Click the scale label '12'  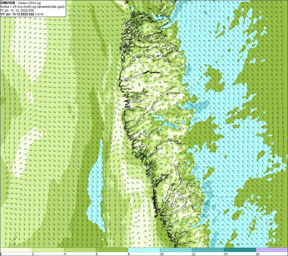click(194, 254)
